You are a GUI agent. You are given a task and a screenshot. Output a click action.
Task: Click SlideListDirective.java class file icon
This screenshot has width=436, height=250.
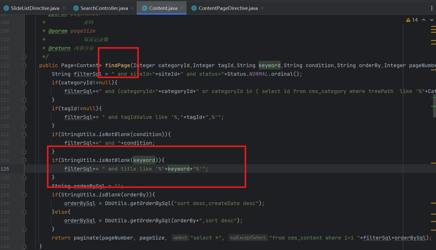coord(6,8)
